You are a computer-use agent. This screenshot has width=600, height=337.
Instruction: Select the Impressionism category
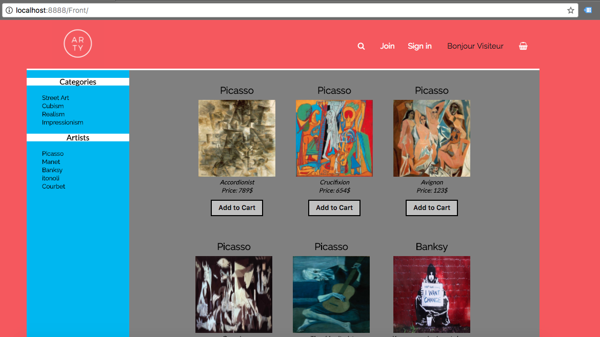coord(62,122)
